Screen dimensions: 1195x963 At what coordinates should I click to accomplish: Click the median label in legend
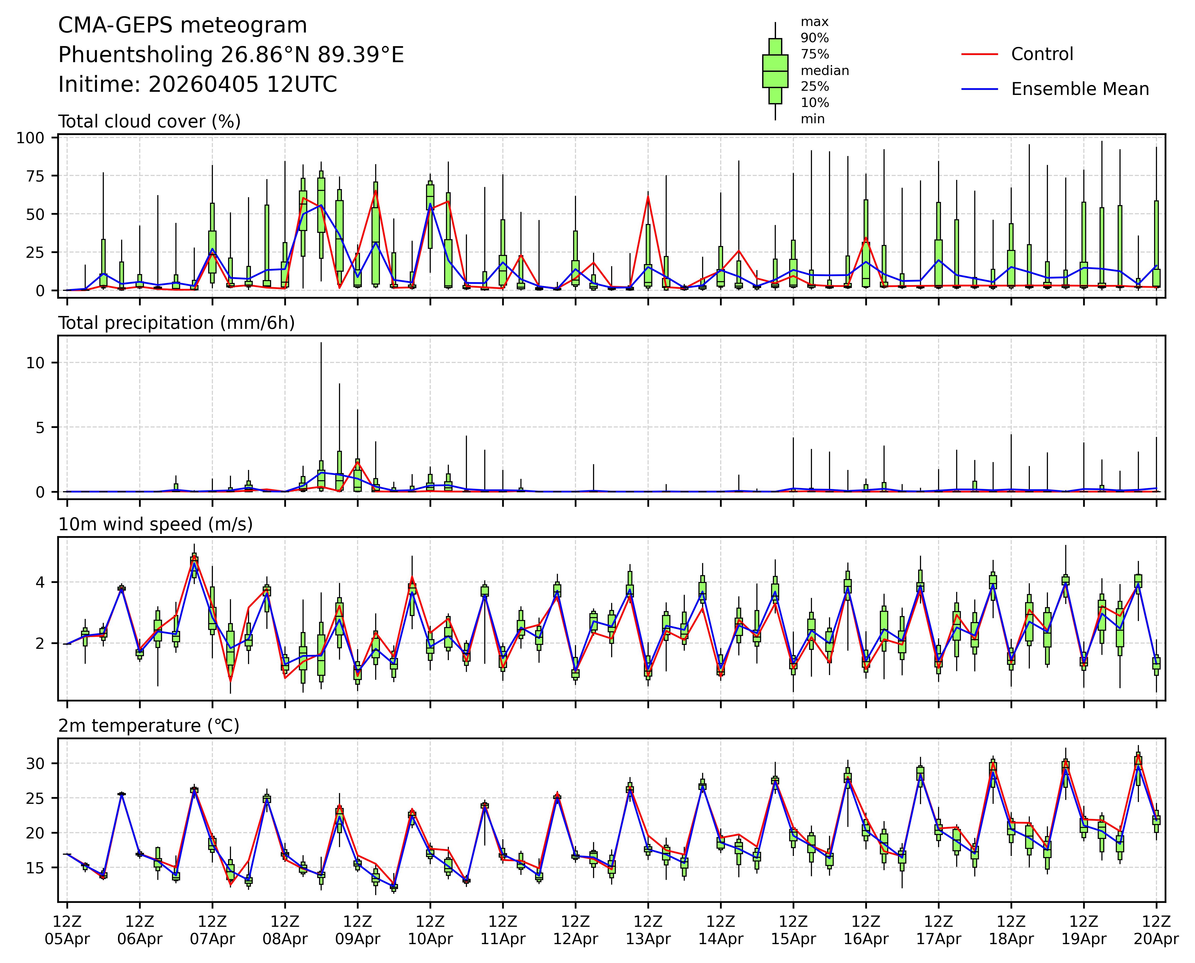coord(825,71)
